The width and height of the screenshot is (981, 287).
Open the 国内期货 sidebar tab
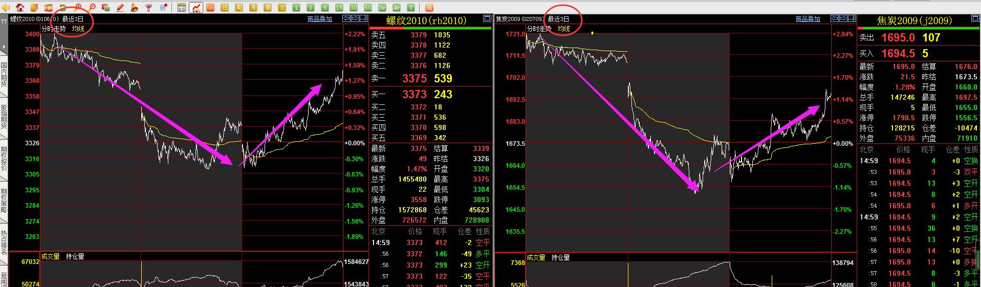point(4,76)
